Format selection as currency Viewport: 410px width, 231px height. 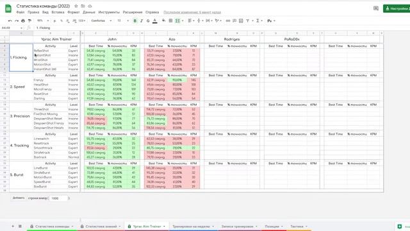click(54, 21)
